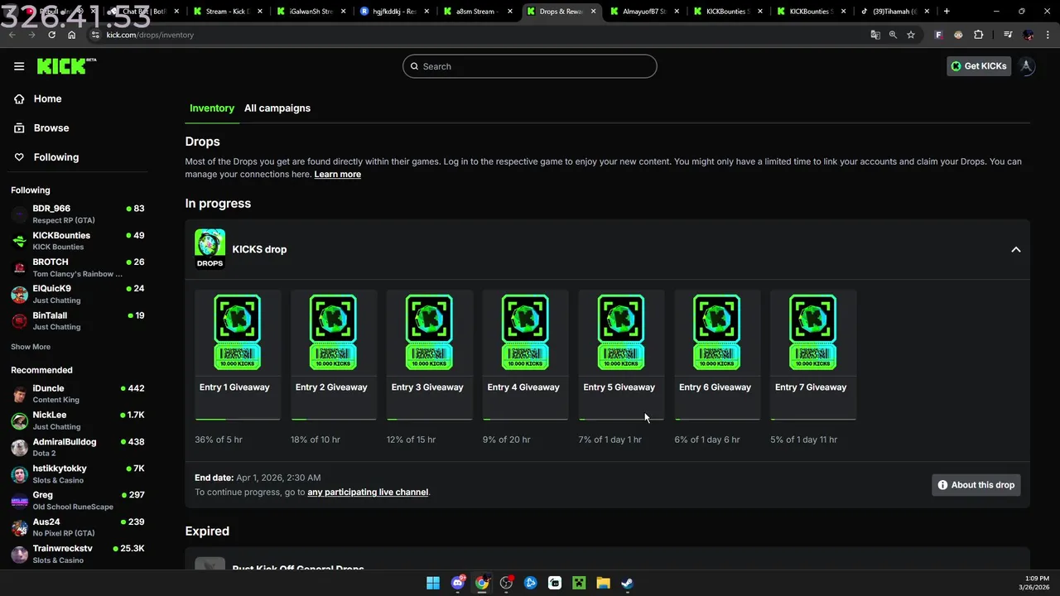Open Greg channel avatar
This screenshot has height=596, width=1060.
19,501
